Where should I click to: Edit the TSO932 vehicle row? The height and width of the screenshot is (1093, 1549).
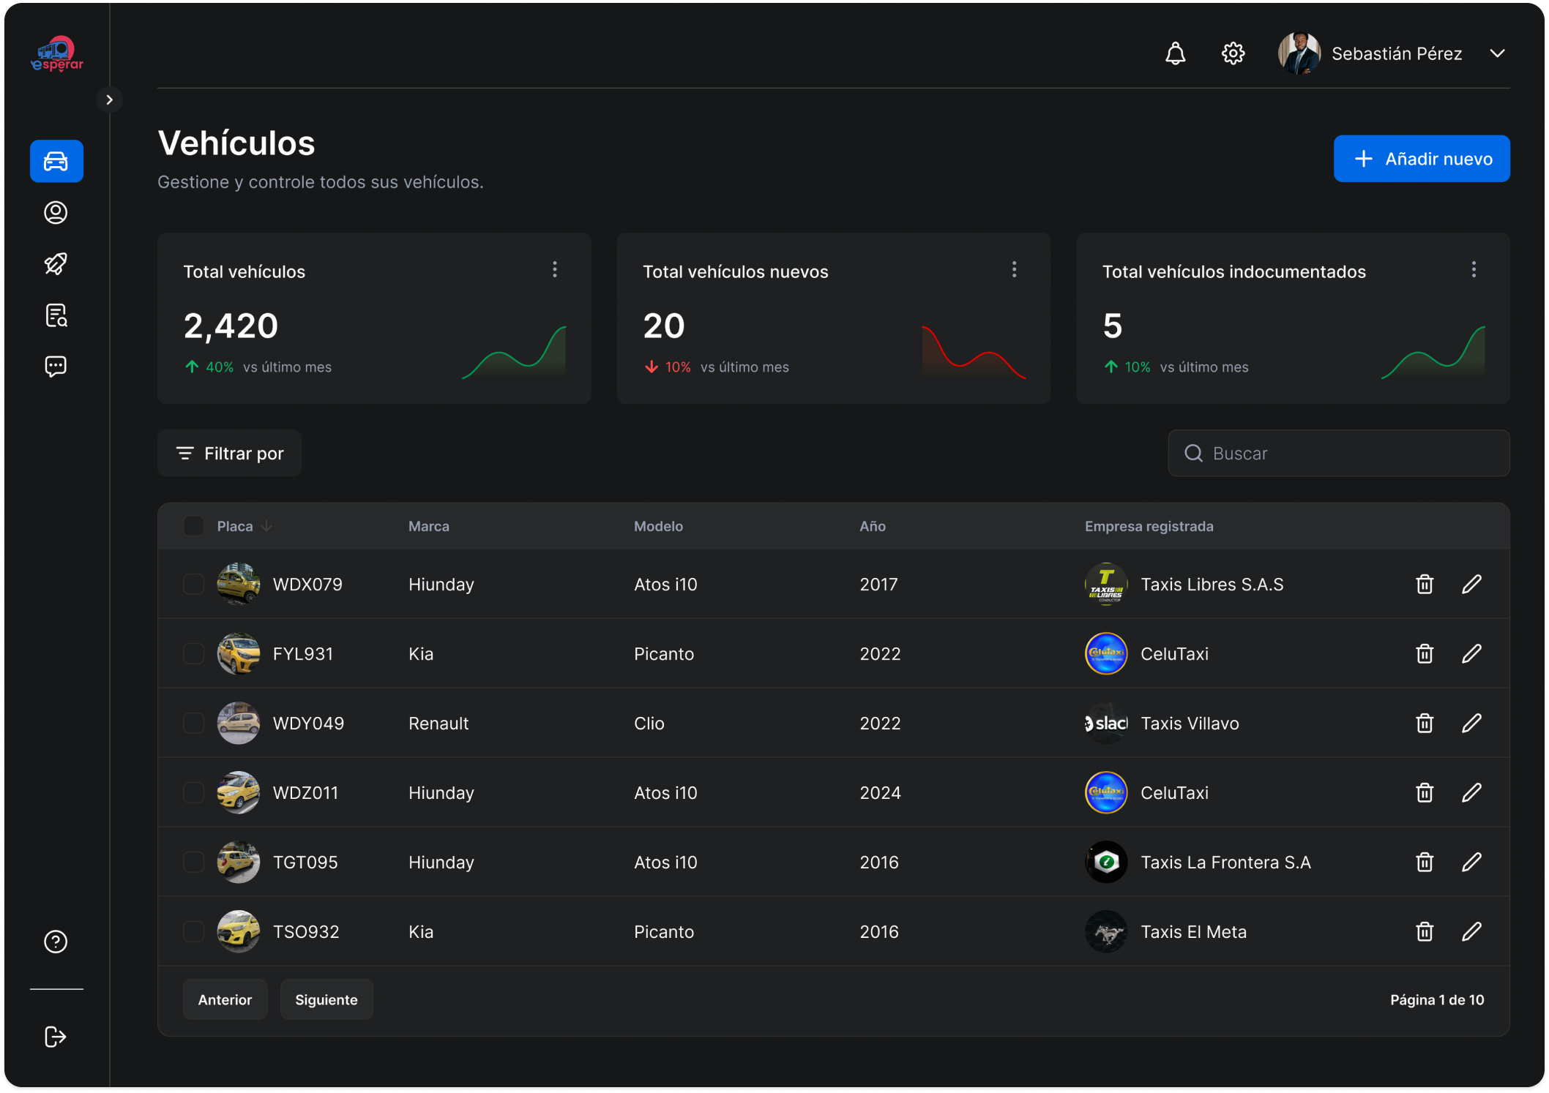click(x=1471, y=931)
